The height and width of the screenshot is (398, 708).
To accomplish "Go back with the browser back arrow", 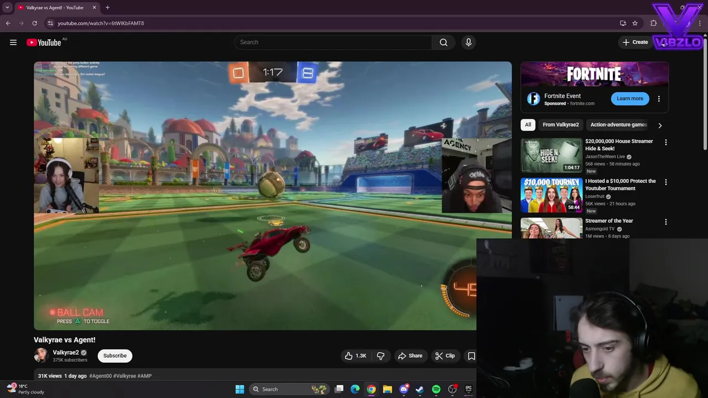I will tap(8, 23).
